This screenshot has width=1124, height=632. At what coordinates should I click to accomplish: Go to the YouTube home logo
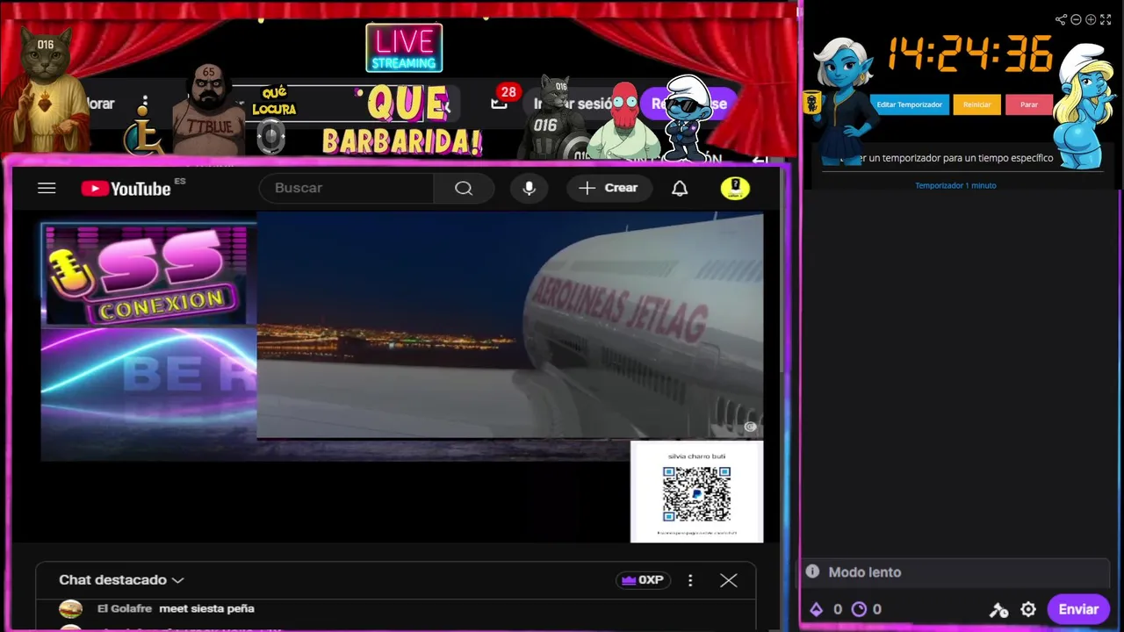pyautogui.click(x=126, y=189)
